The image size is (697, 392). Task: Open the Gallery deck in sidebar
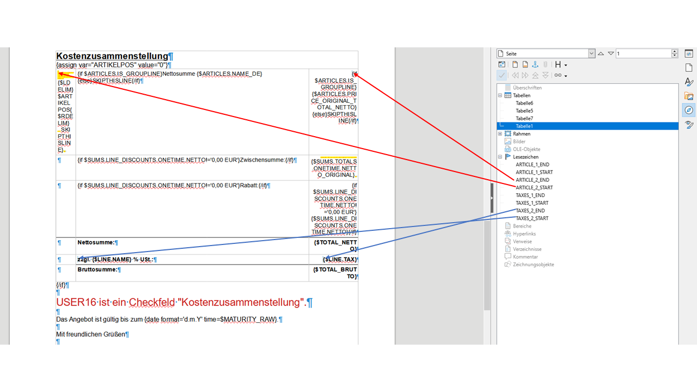[x=689, y=96]
